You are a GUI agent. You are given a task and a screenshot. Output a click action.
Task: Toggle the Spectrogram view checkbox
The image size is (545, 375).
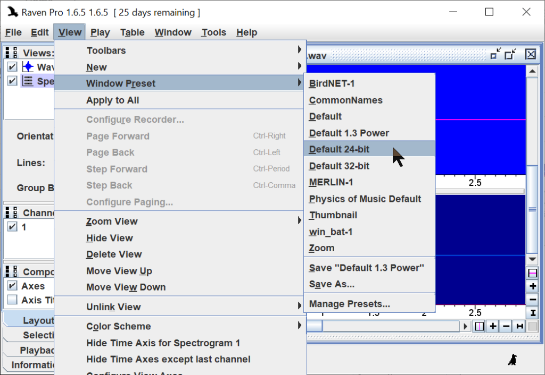(12, 81)
